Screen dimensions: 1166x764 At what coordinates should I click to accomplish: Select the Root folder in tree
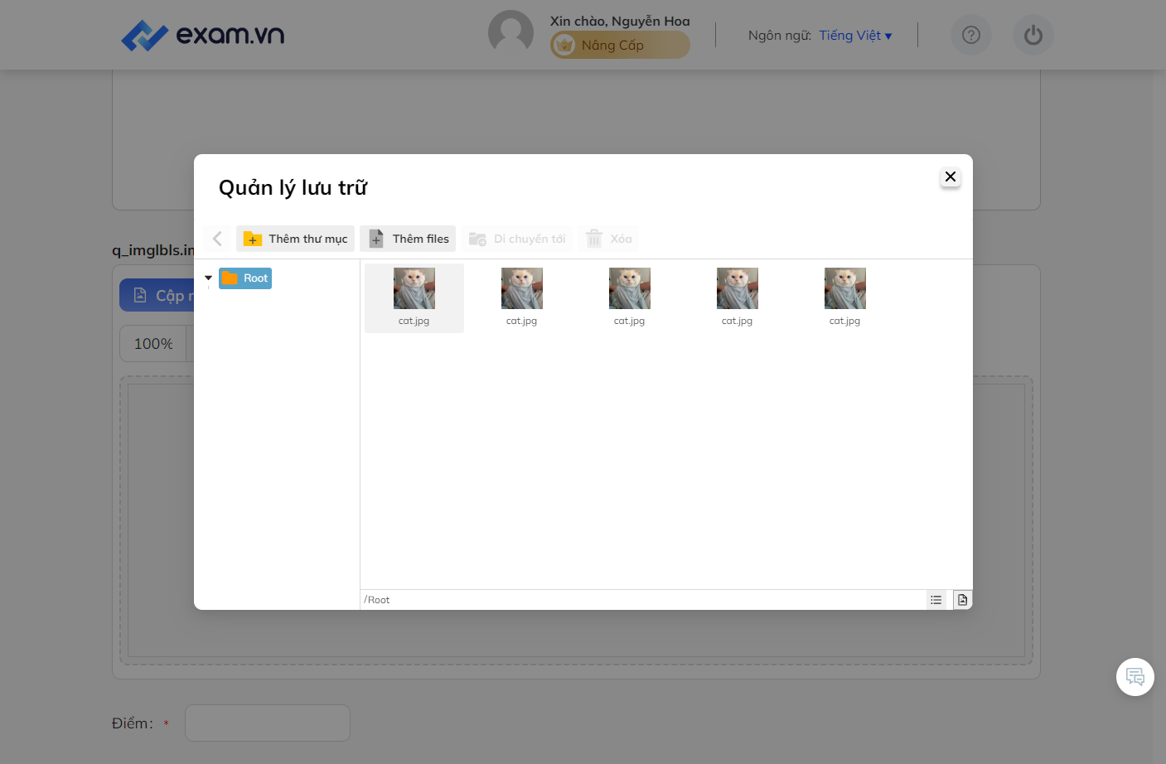(245, 278)
